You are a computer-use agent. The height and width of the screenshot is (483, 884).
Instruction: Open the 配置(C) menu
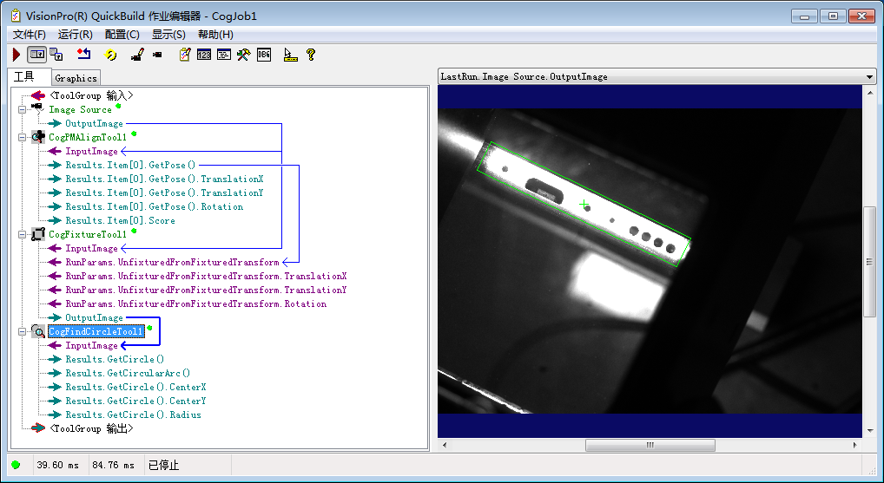pos(122,35)
